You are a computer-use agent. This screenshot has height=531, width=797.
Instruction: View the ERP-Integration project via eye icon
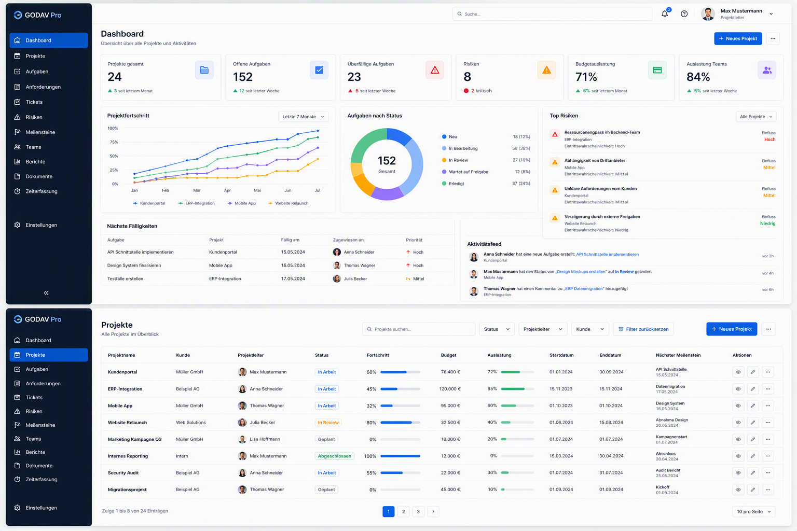pyautogui.click(x=738, y=389)
